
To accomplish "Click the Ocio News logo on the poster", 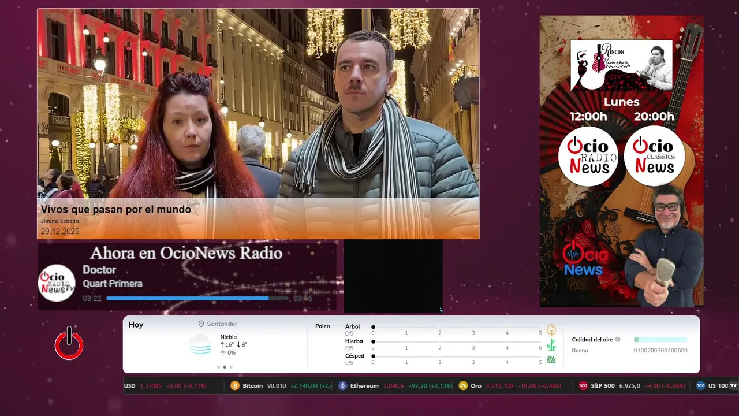I will pos(584,259).
